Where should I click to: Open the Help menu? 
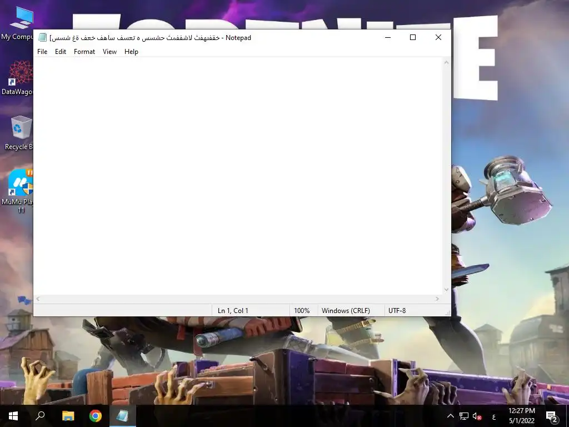[x=131, y=52]
